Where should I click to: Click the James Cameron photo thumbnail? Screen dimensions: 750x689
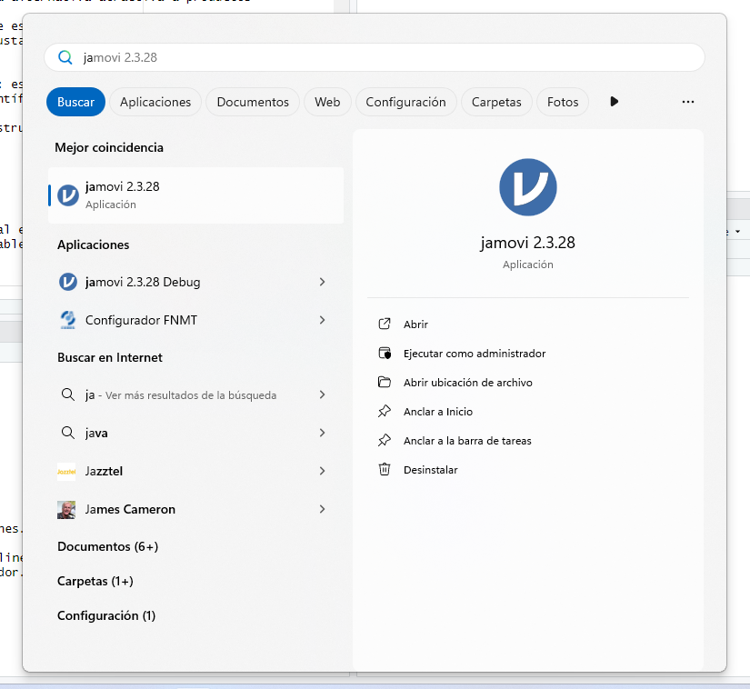point(66,510)
